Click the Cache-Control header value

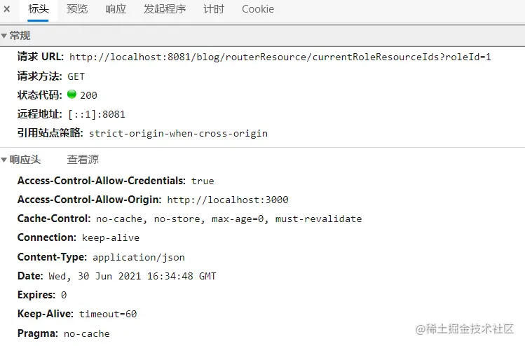(x=229, y=219)
